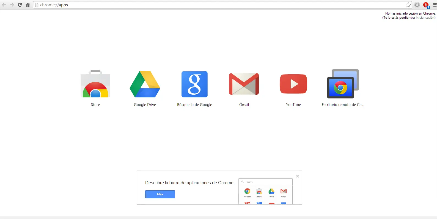Click the page icon in address bar
Image resolution: width=437 pixels, height=219 pixels.
pos(37,5)
